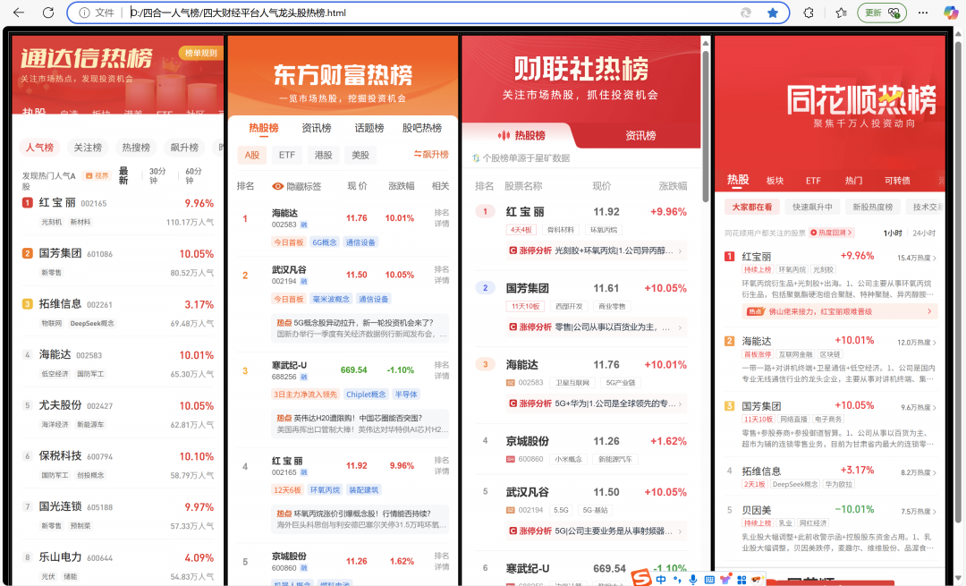The height and width of the screenshot is (586, 966).
Task: Click the file info icon in the address bar
Action: point(84,13)
